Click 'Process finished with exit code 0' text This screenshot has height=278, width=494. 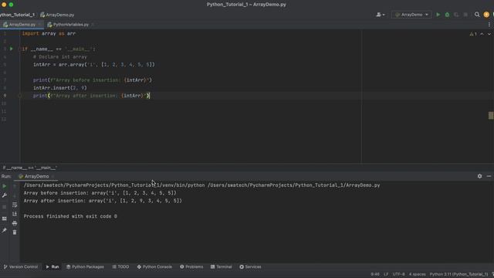(x=70, y=216)
